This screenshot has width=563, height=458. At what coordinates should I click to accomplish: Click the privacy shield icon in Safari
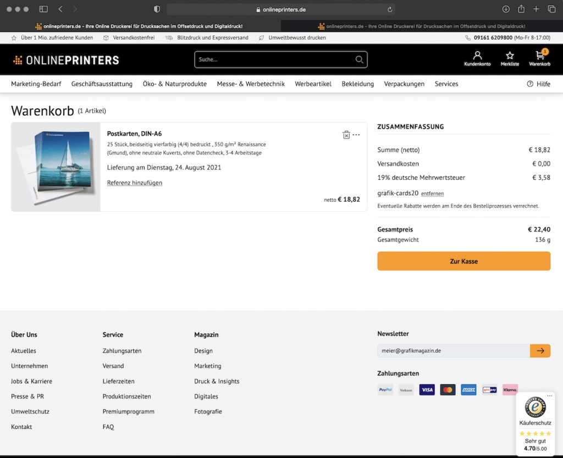pos(157,9)
